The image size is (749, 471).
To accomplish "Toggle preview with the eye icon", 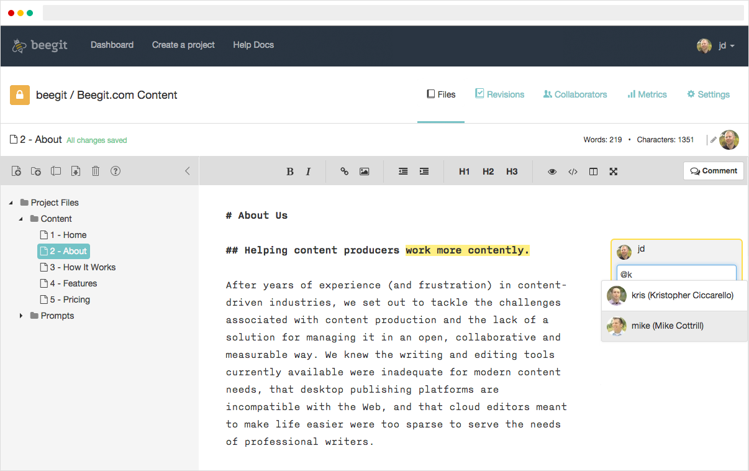I will [x=552, y=171].
